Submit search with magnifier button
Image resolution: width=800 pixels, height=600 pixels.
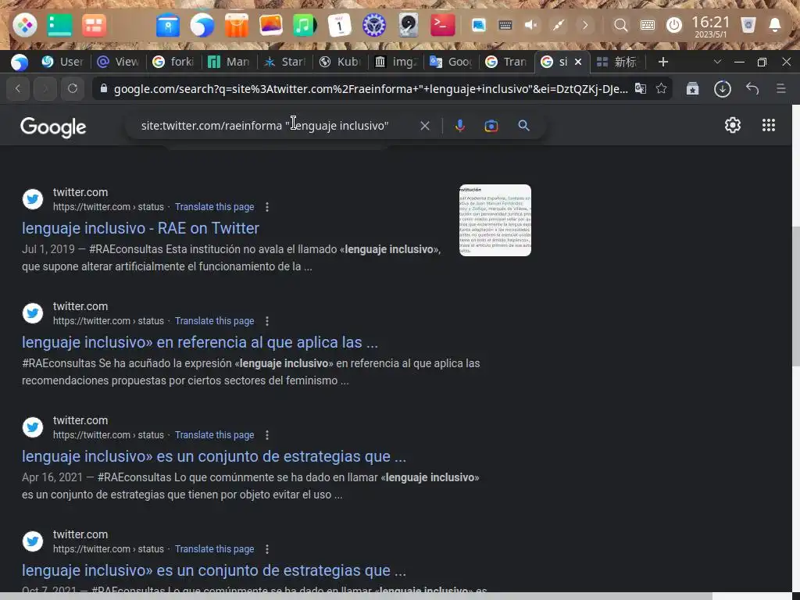(523, 126)
